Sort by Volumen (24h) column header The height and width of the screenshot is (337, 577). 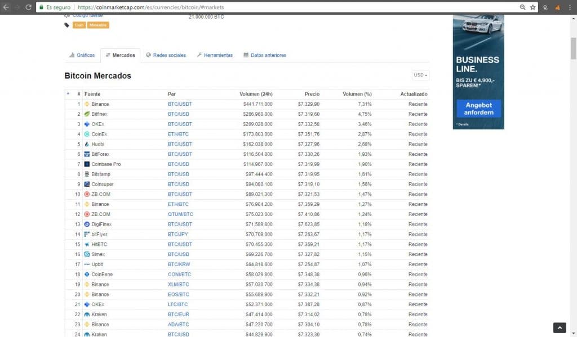coord(256,94)
